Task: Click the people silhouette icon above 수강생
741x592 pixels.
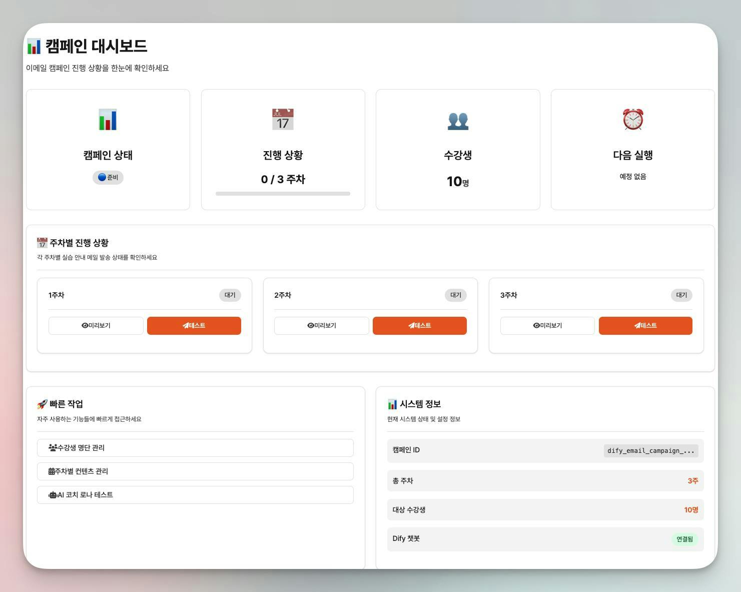Action: click(x=458, y=121)
